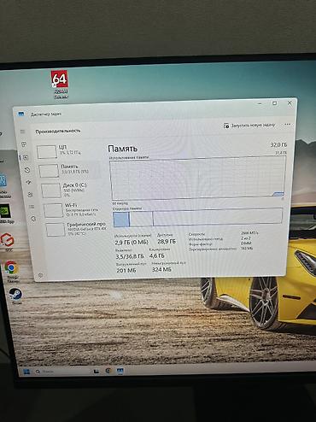Open Google Chrome desktop shortcut

tap(11, 271)
